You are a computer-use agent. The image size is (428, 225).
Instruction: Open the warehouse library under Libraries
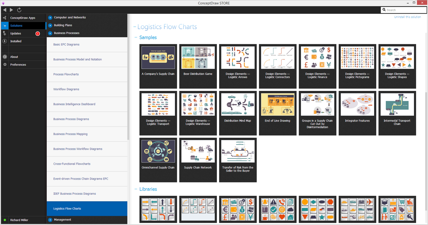397,209
